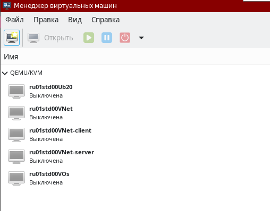This screenshot has width=270, height=211.
Task: Select VM ru01std00VOs
Action: pyautogui.click(x=136, y=178)
